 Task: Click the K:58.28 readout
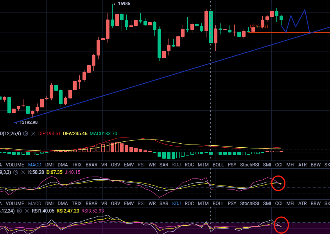(36, 172)
